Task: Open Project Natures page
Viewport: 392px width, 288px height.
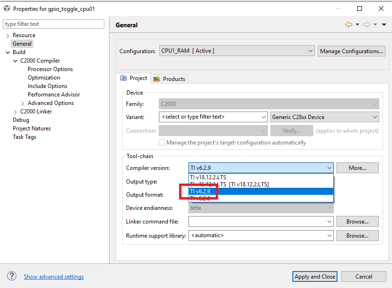Action: click(32, 128)
